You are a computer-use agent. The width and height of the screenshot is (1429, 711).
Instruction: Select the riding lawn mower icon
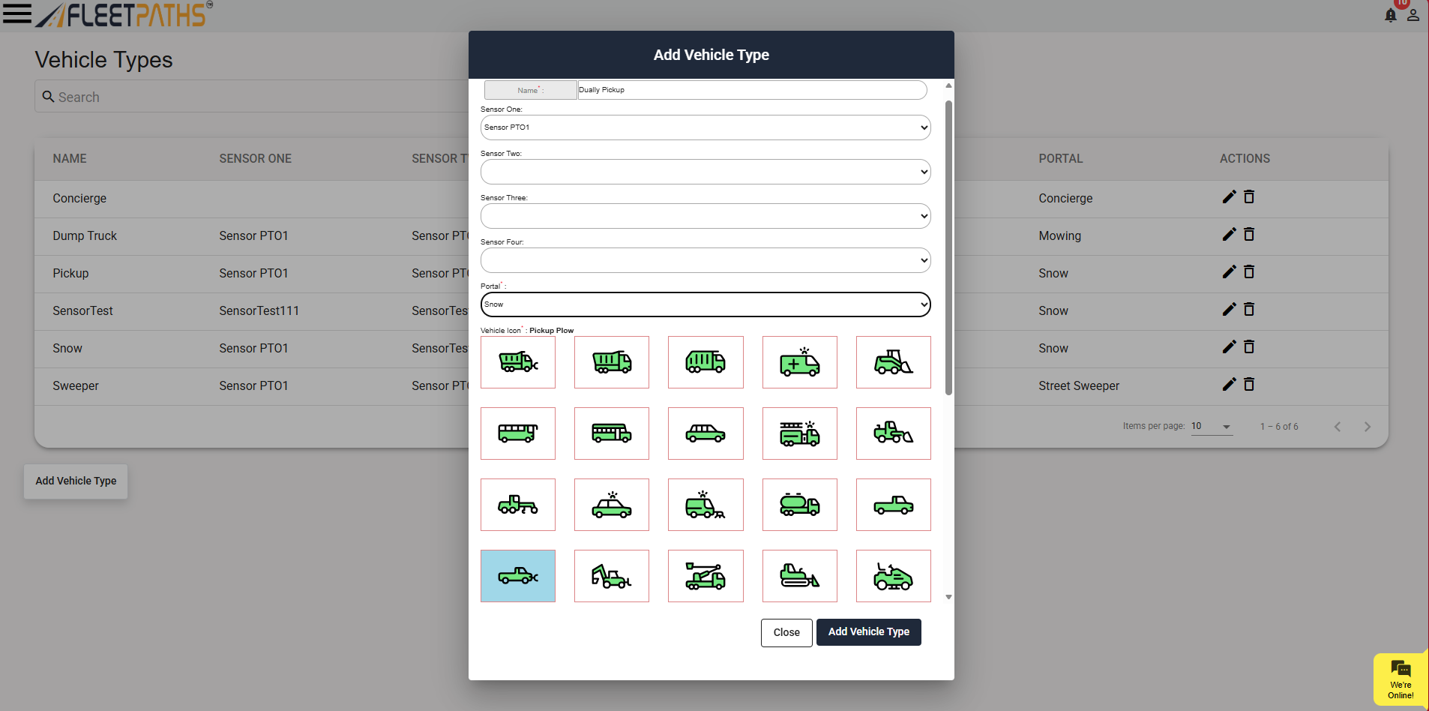click(893, 576)
